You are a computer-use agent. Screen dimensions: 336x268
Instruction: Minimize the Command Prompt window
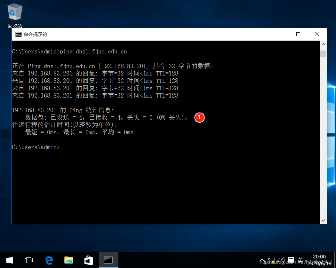[279, 34]
